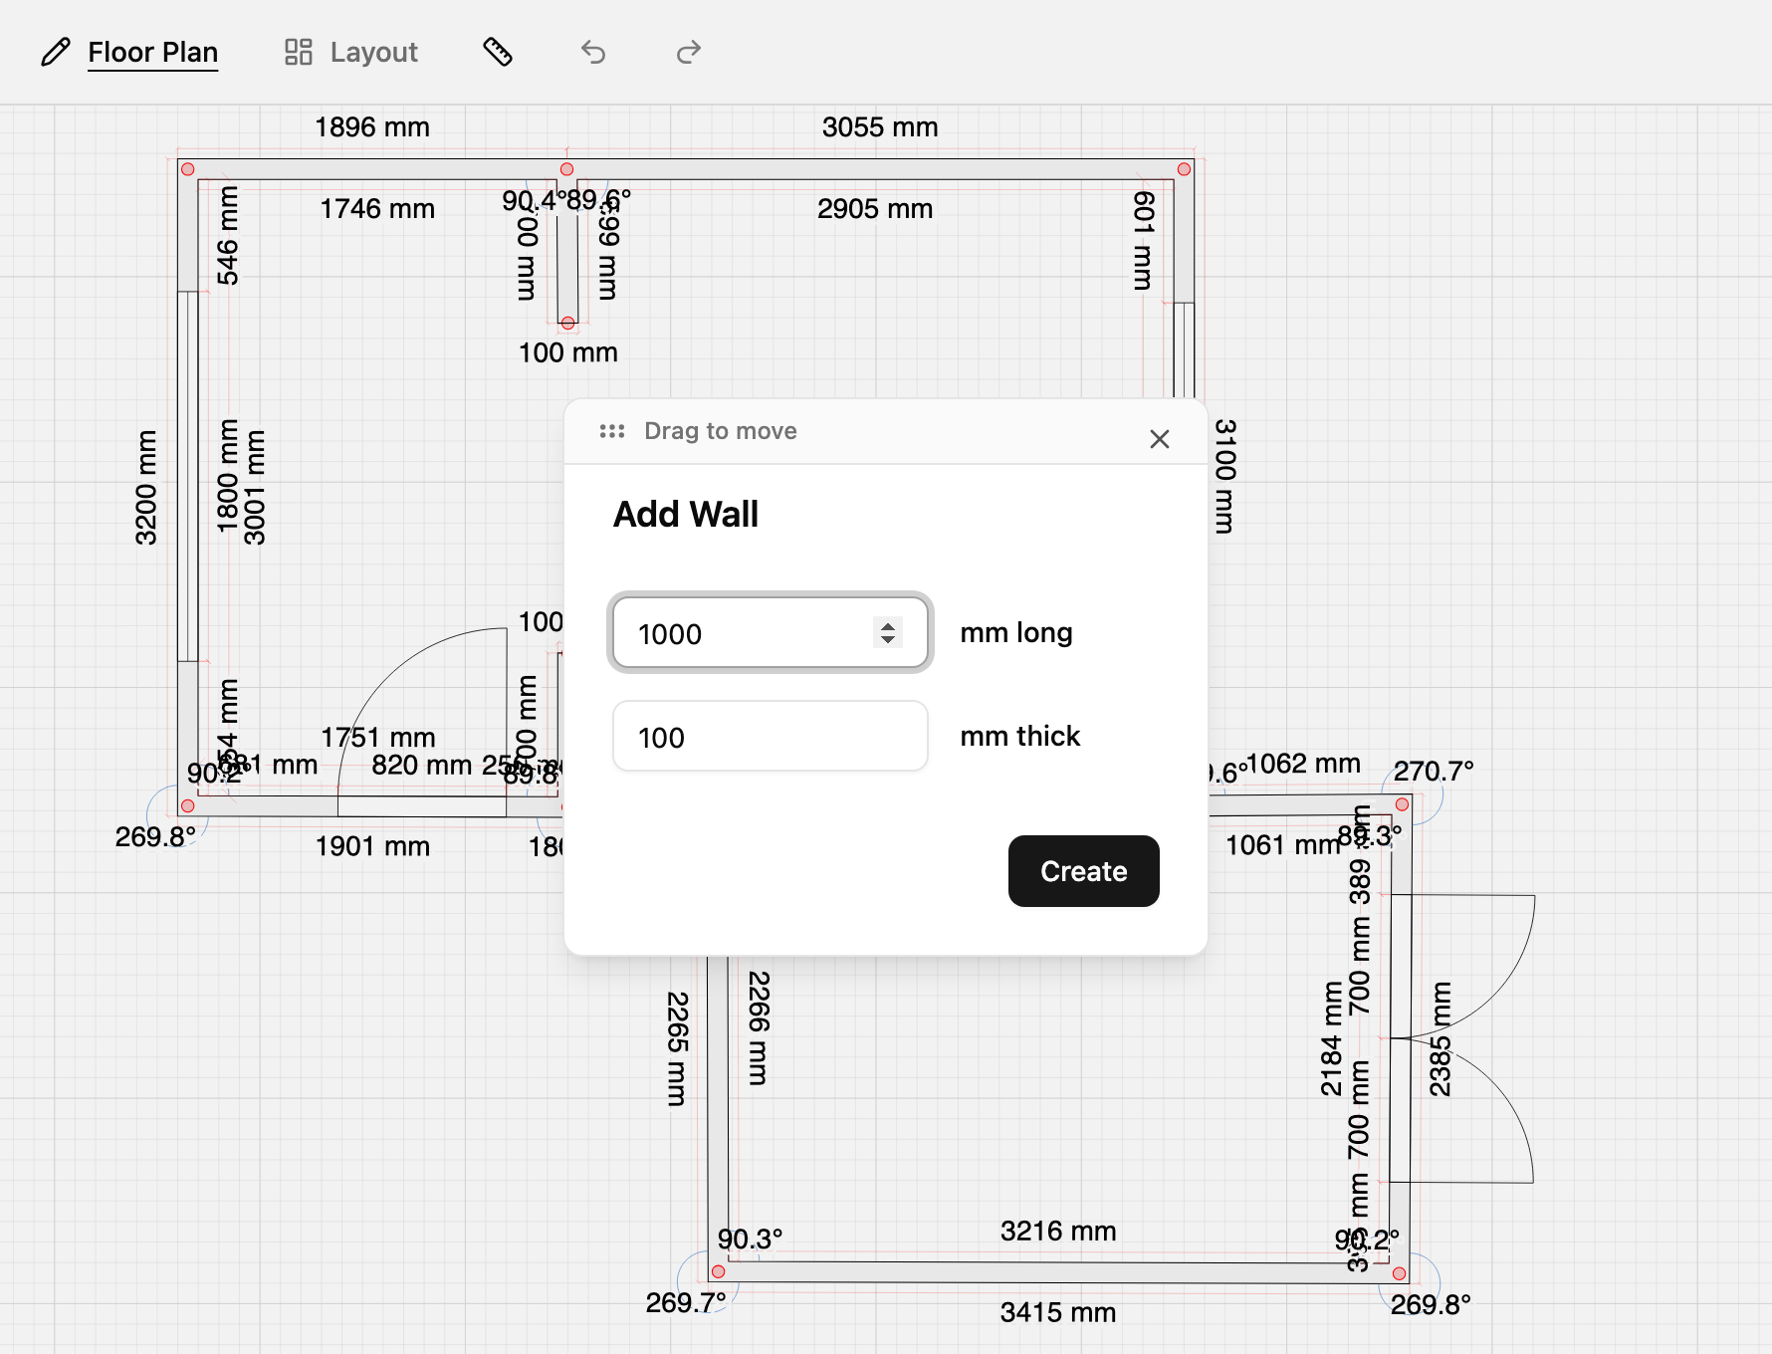Click the top-left wall corner node
This screenshot has width=1772, height=1354.
[187, 169]
